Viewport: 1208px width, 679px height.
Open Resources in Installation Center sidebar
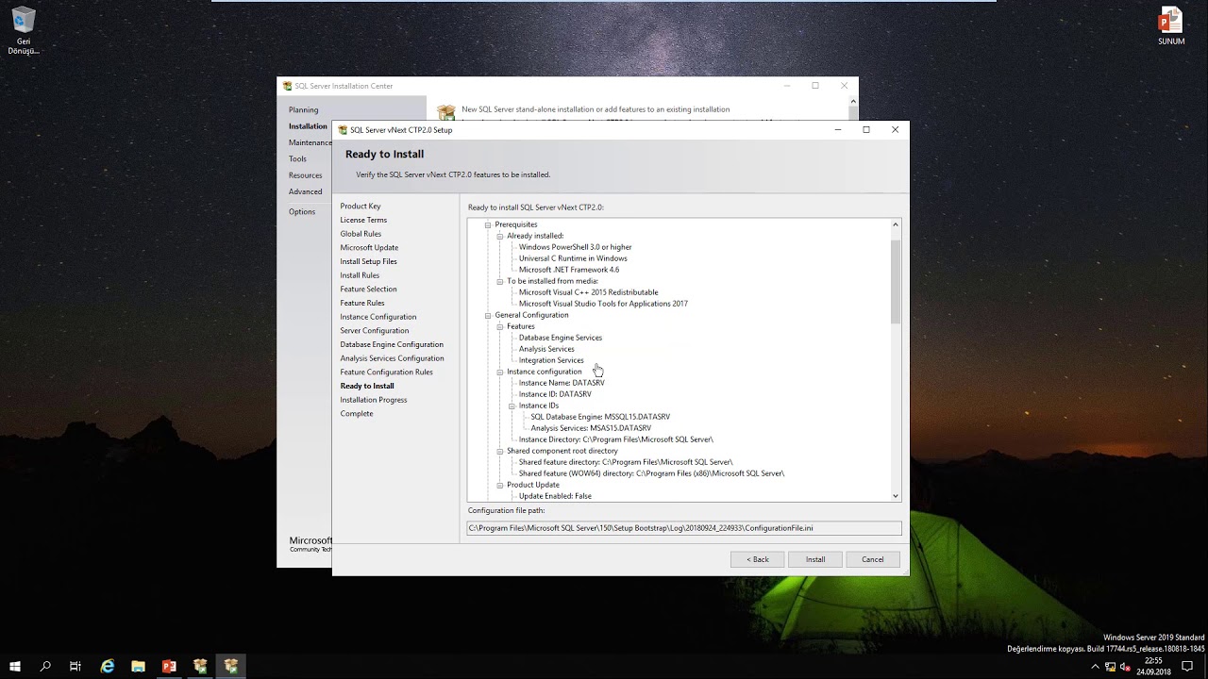pos(305,175)
